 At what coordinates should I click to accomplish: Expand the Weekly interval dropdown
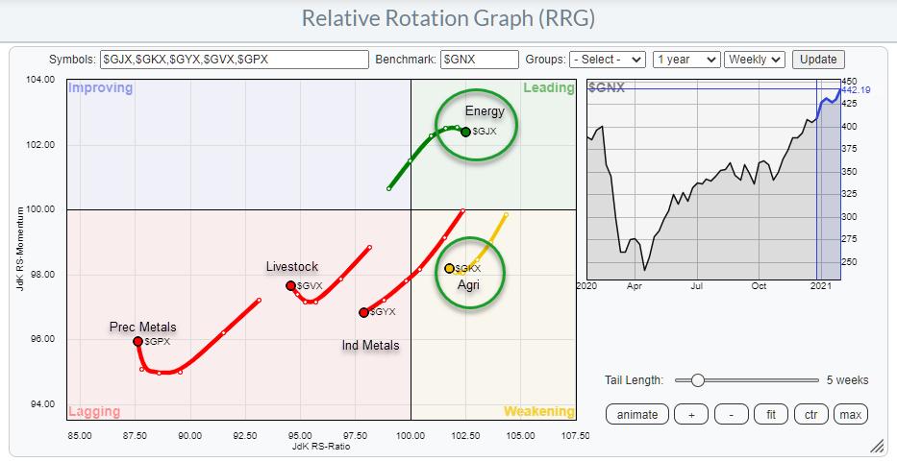[755, 60]
